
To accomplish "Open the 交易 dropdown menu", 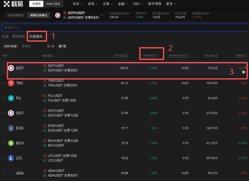I will 108,4.
